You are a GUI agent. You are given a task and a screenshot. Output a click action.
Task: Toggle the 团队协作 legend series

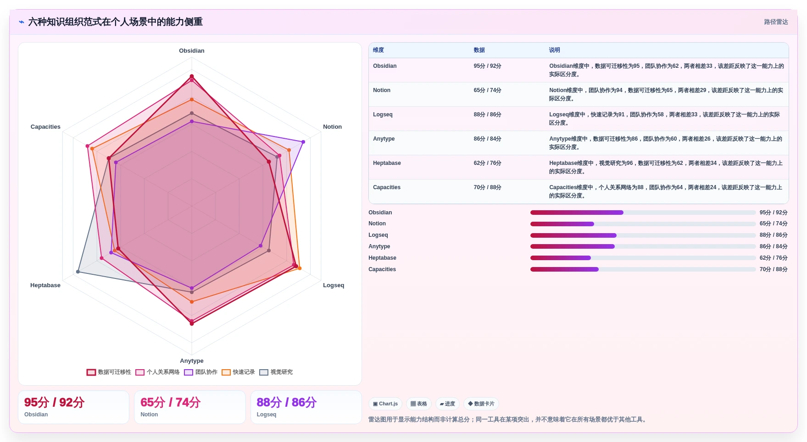tap(200, 372)
